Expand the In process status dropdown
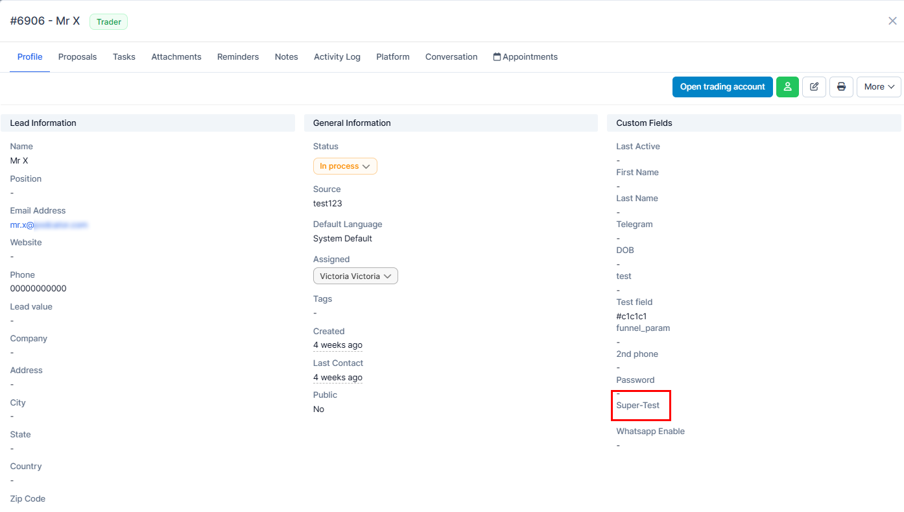This screenshot has height=512, width=904. click(344, 166)
